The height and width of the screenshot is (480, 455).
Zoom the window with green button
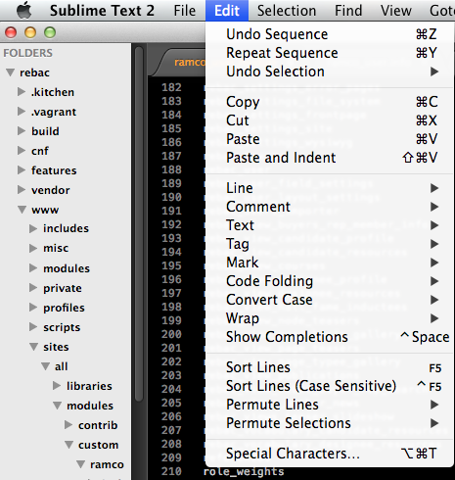pos(50,32)
